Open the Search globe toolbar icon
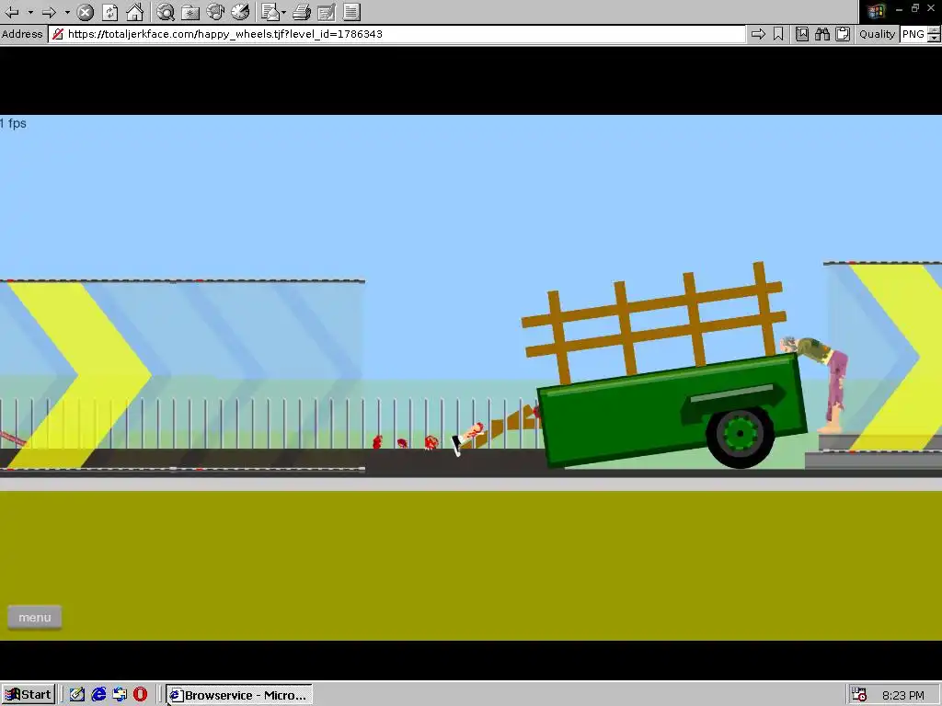 (x=166, y=12)
